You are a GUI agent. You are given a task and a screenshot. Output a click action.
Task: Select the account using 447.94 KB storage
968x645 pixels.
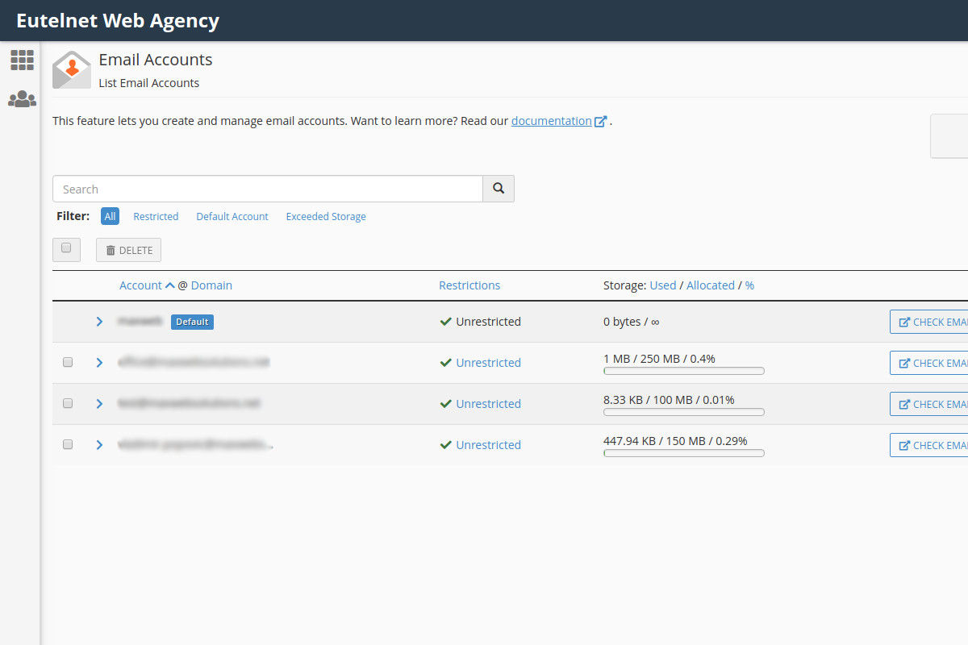click(68, 444)
